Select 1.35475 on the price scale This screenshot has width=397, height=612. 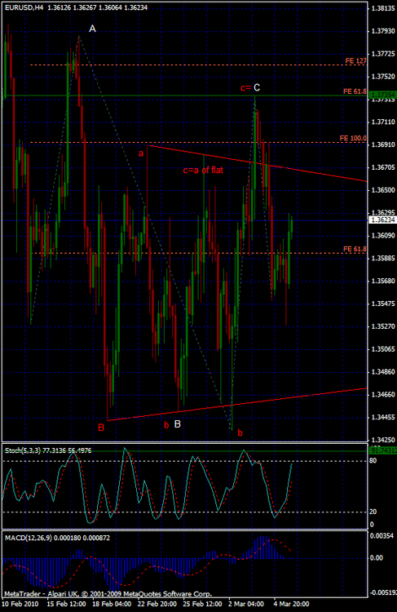384,304
